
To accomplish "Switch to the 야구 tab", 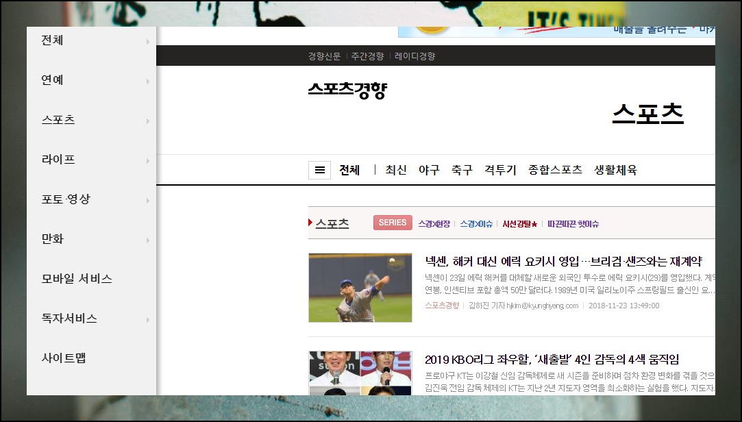I will pos(429,170).
